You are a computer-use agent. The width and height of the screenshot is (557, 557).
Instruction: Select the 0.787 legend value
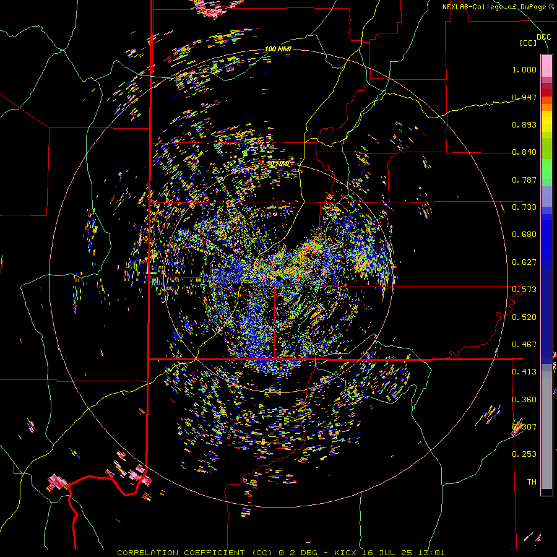524,179
